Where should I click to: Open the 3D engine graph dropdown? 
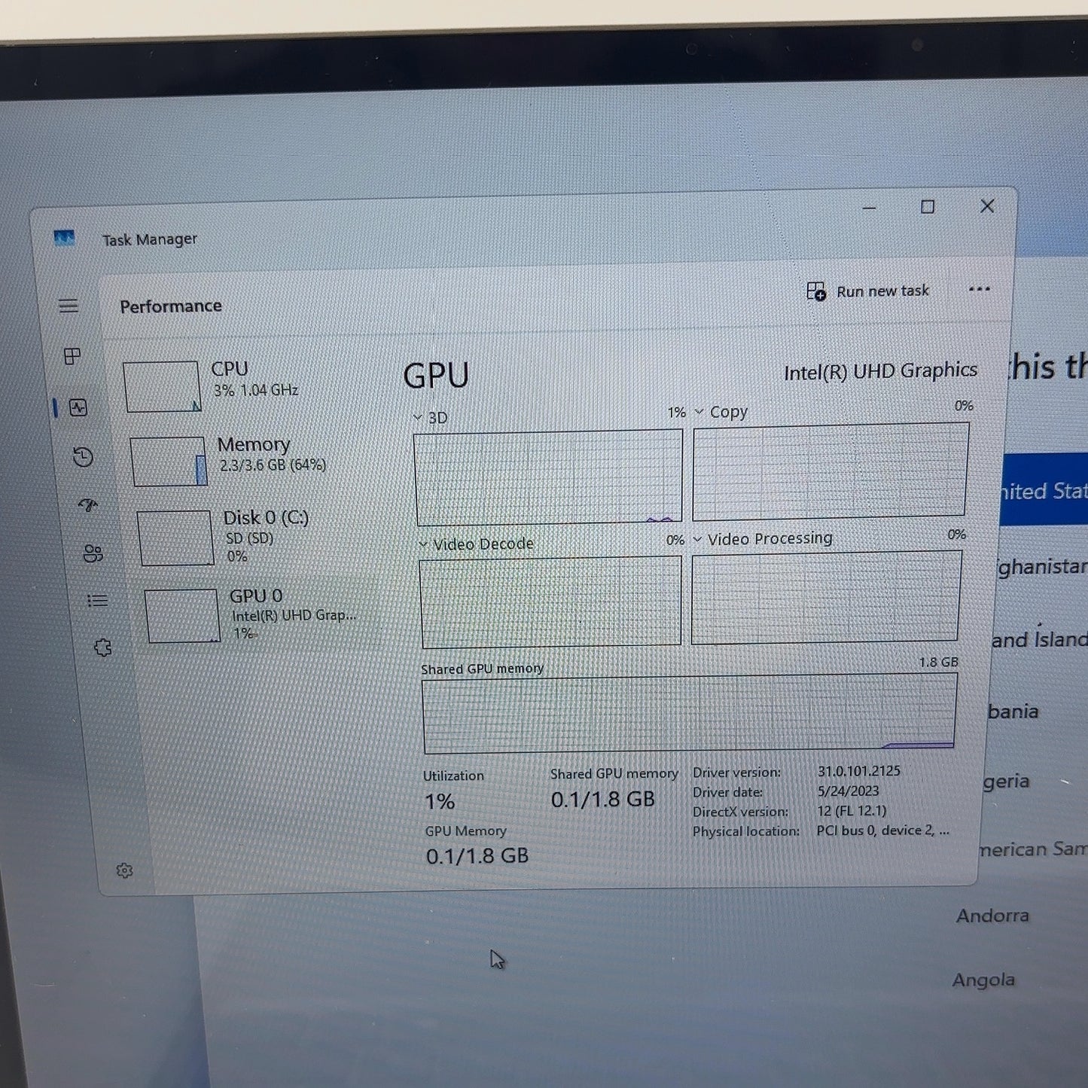coord(417,417)
